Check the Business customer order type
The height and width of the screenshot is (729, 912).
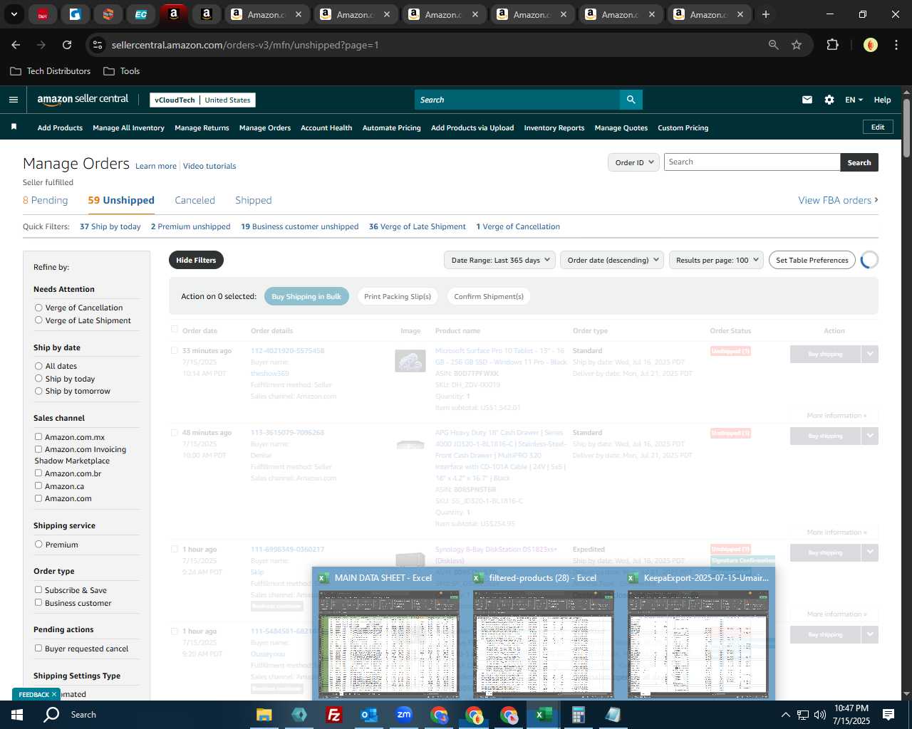point(38,603)
